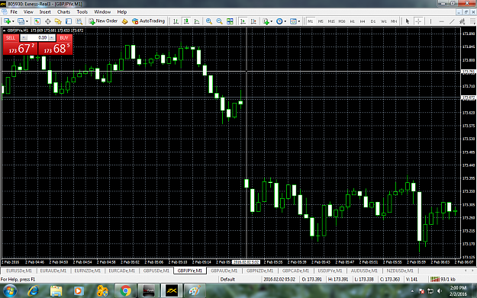Switch to the USDJPYe,M1 chart tab
Image resolution: width=477 pixels, height=298 pixels.
330,271
